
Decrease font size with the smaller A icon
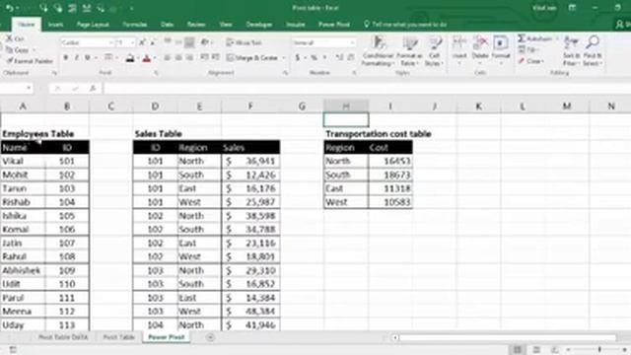pyautogui.click(x=153, y=42)
